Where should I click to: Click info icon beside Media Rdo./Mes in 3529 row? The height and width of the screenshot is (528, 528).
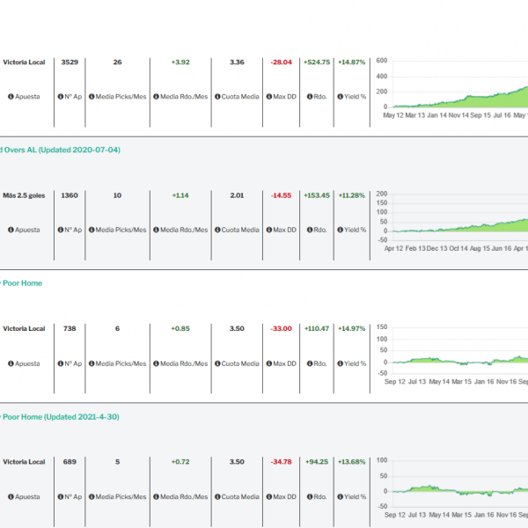point(157,97)
